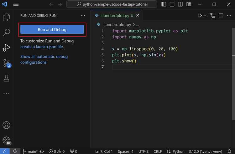The width and height of the screenshot is (235, 154).
Task: Go back with the left arrow
Action: tap(51, 4)
